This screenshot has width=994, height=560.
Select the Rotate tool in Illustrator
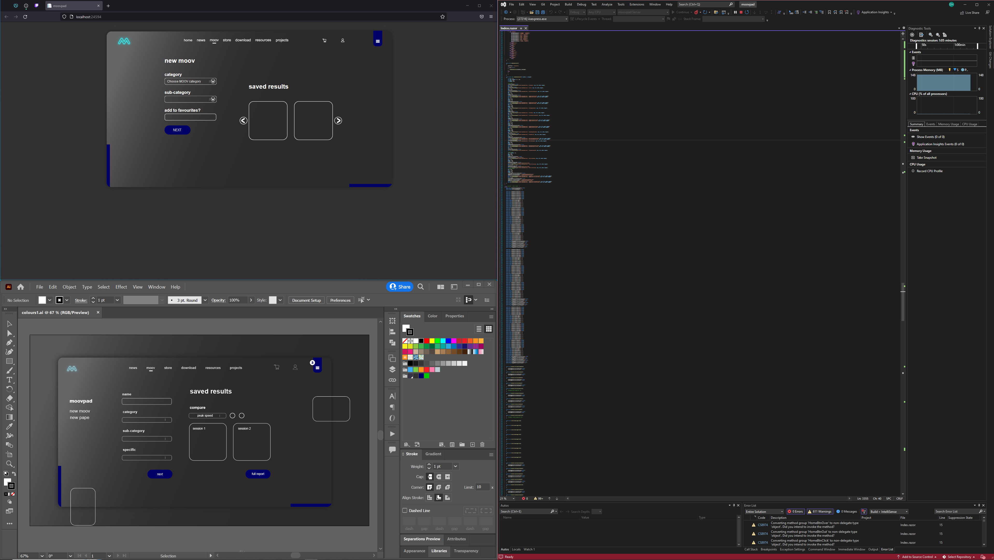pos(9,389)
